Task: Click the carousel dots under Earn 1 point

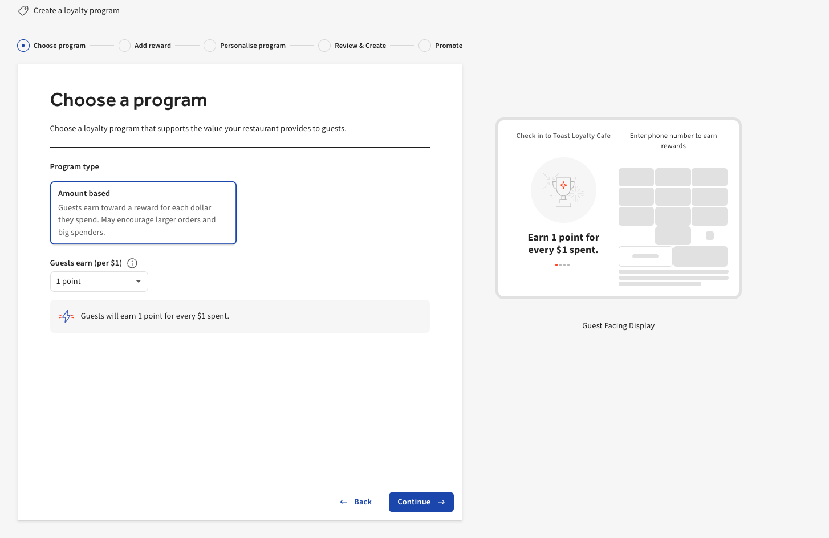Action: [x=562, y=264]
